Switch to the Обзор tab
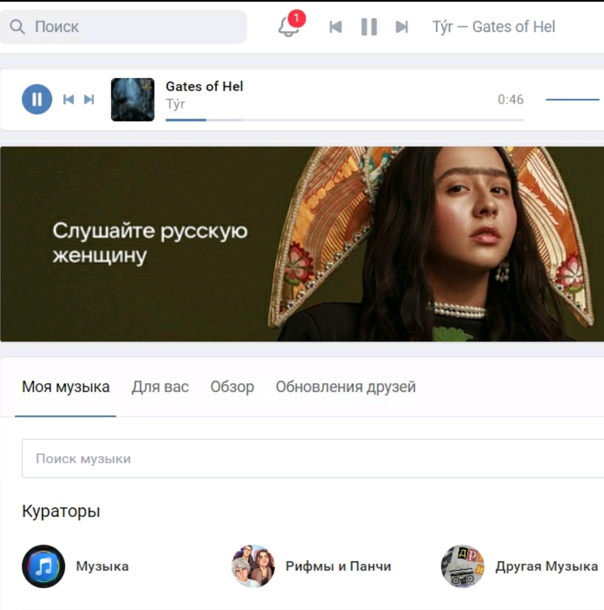 232,387
